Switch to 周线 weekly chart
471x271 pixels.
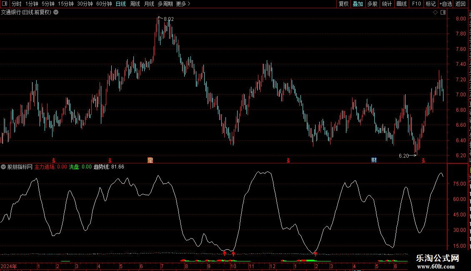click(x=135, y=4)
